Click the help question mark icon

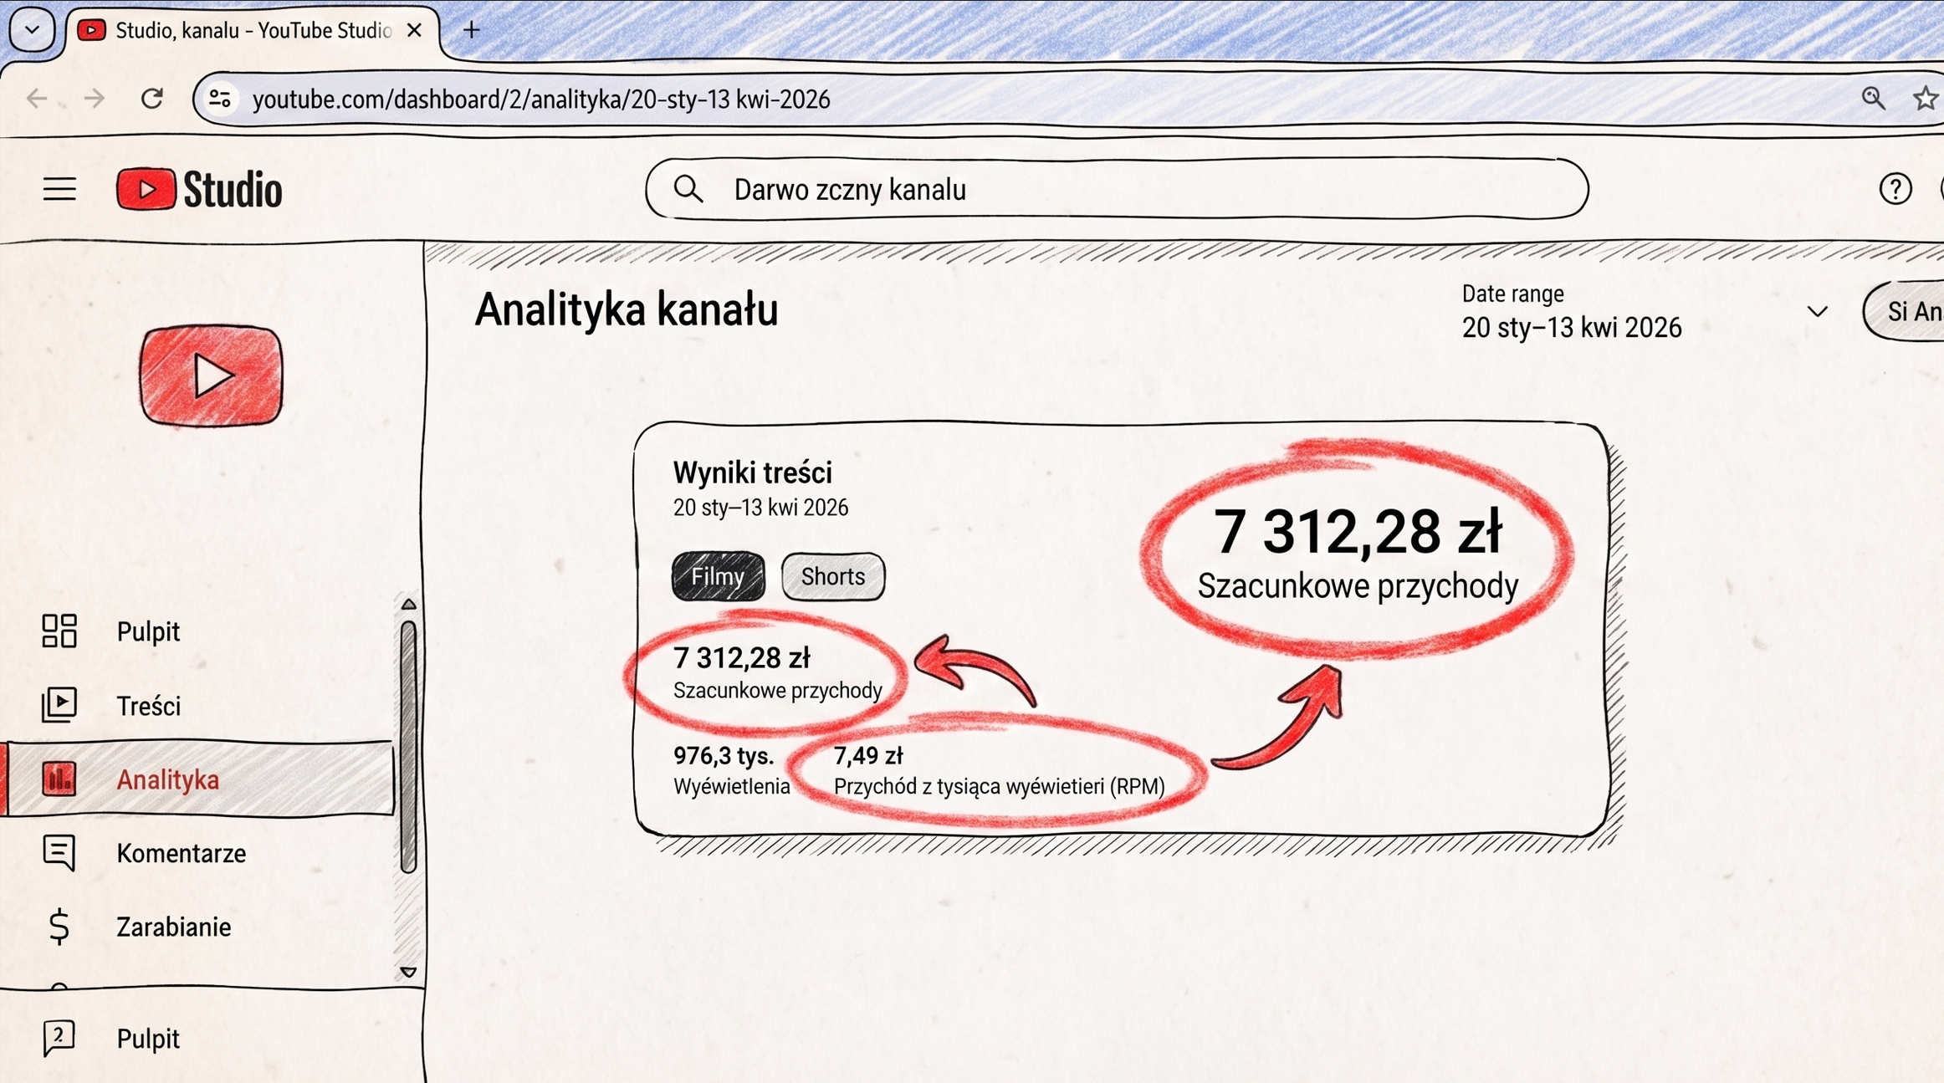coord(1895,189)
